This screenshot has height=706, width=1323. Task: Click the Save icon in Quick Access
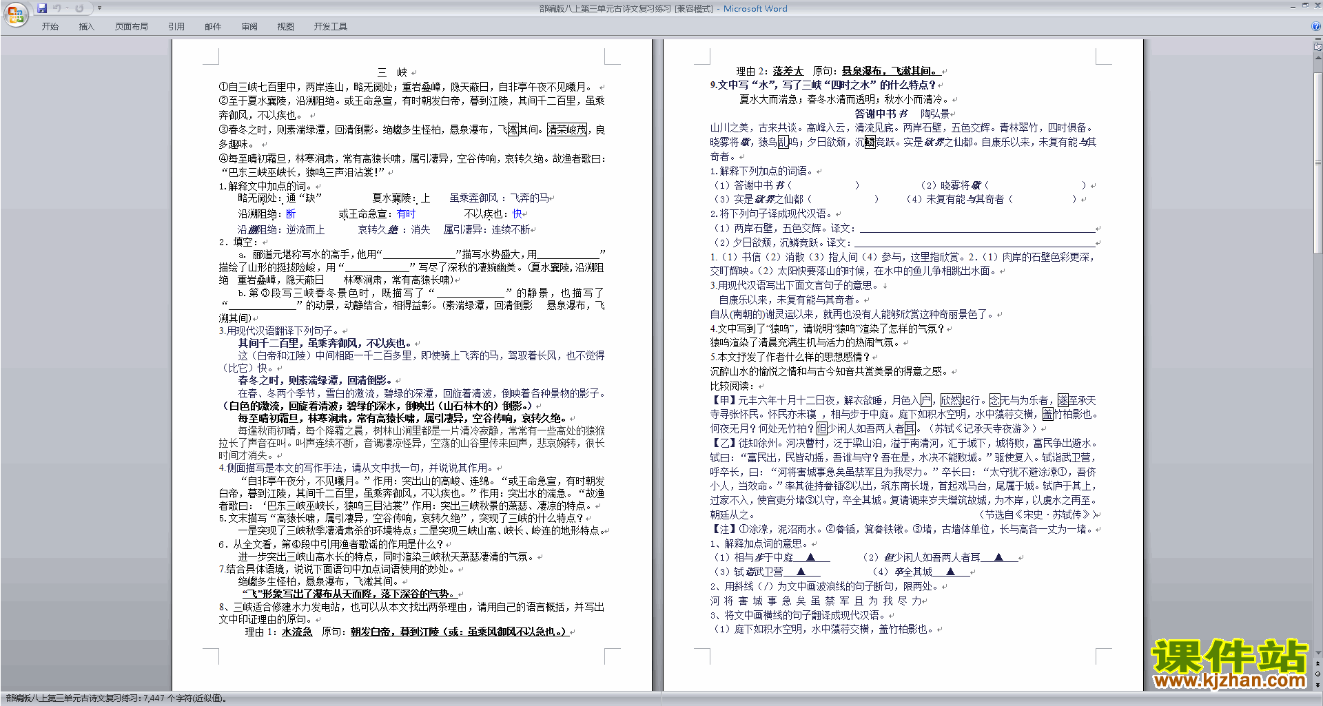click(42, 8)
